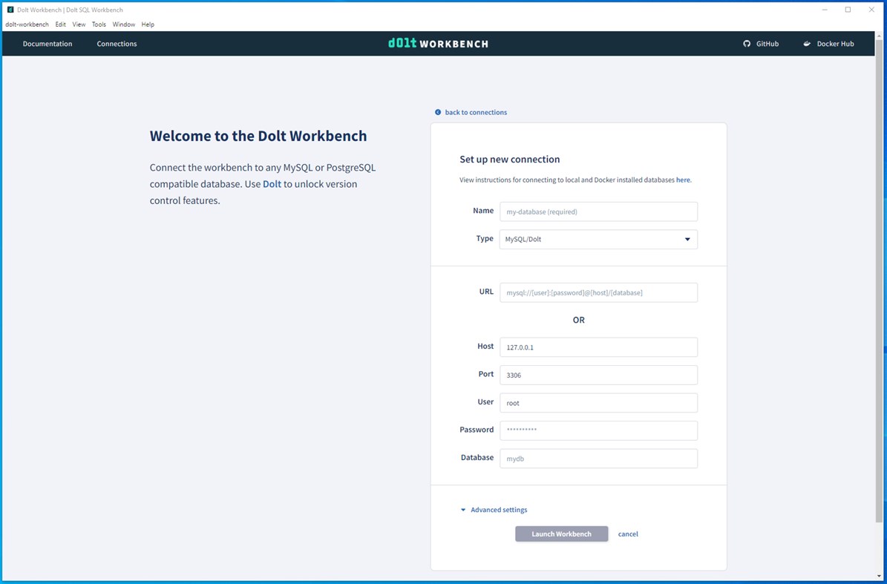Screen dimensions: 887x584
Task: Follow the GitHub link text
Action: coord(767,44)
